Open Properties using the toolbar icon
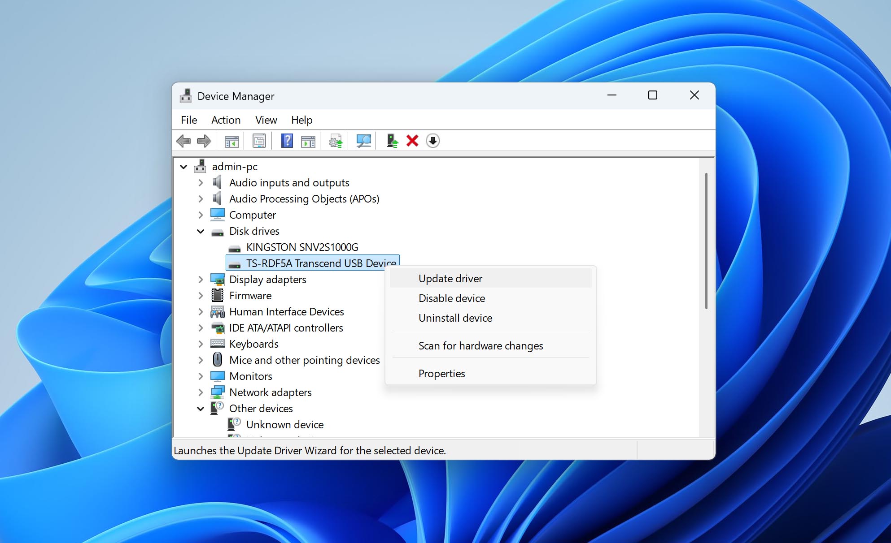The image size is (891, 543). (258, 141)
